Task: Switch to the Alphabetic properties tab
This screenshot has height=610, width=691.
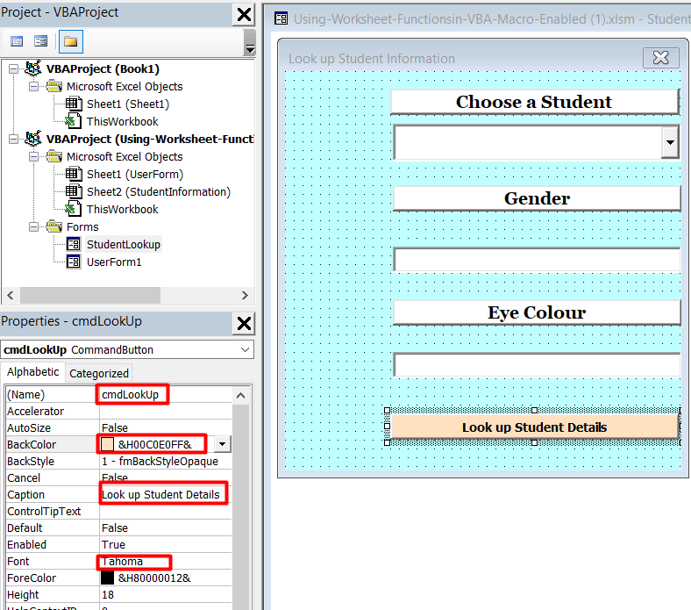Action: [33, 372]
